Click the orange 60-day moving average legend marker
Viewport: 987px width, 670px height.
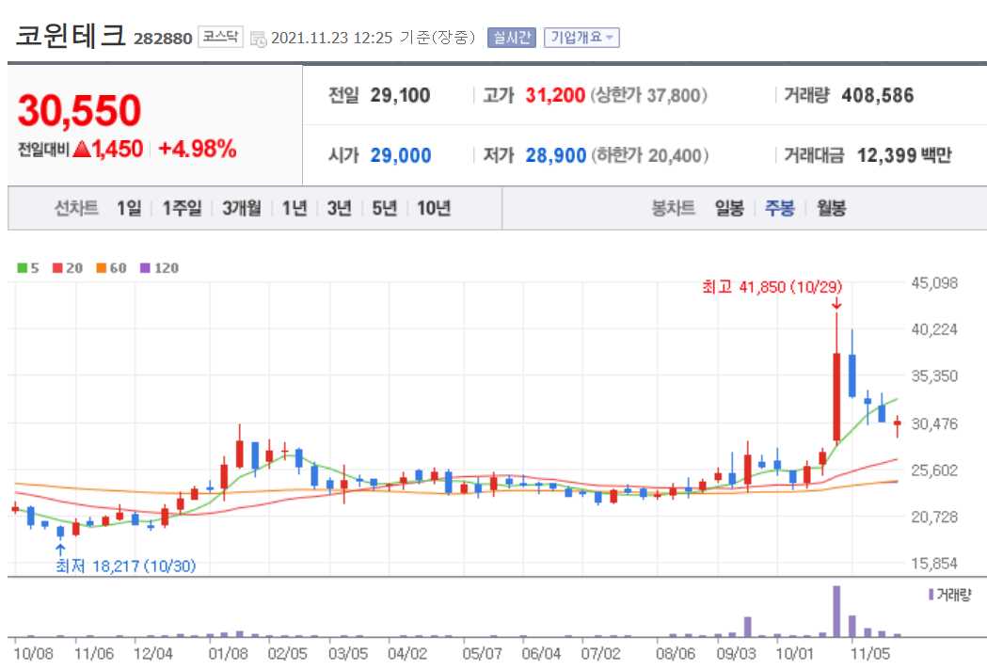click(x=102, y=267)
